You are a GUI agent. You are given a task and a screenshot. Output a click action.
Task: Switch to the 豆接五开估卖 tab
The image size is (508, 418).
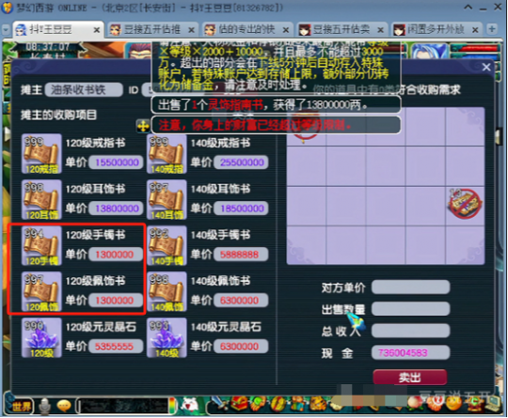pos(341,30)
